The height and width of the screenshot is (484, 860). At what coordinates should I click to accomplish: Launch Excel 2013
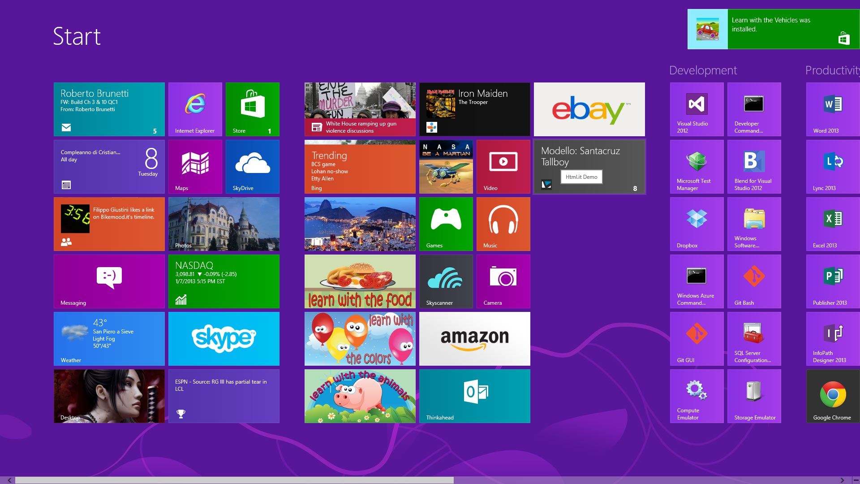click(833, 224)
